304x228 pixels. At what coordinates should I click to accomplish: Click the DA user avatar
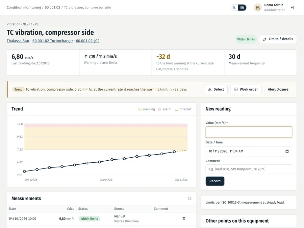(x=258, y=7)
